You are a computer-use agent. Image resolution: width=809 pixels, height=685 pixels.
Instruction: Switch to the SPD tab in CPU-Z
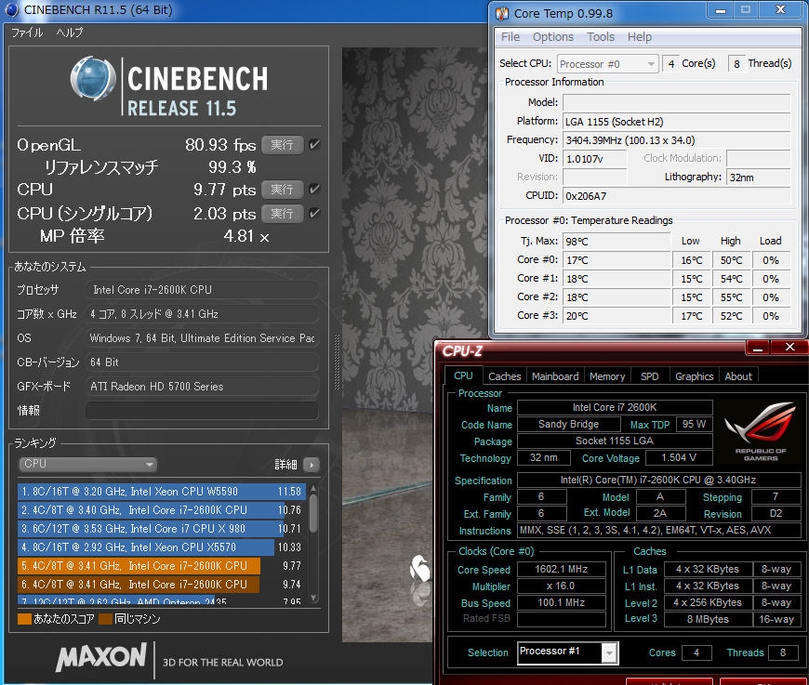click(650, 376)
